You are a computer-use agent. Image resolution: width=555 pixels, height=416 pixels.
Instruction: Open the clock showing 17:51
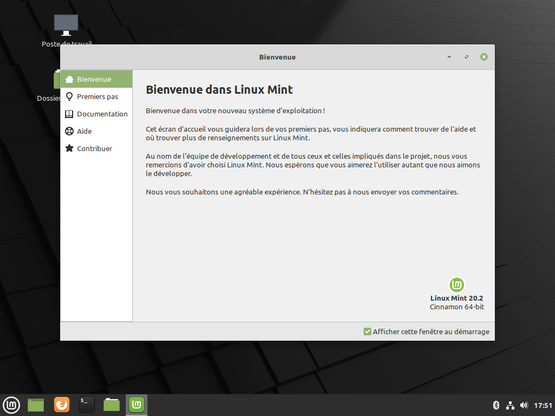[543, 405]
